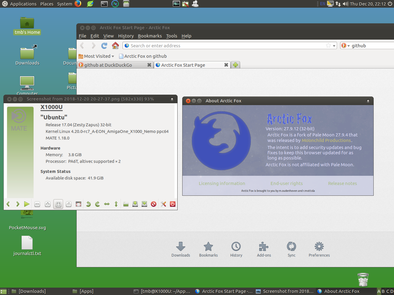The height and width of the screenshot is (295, 394).
Task: Open viewer preferences wrench icon
Action: click(x=163, y=204)
